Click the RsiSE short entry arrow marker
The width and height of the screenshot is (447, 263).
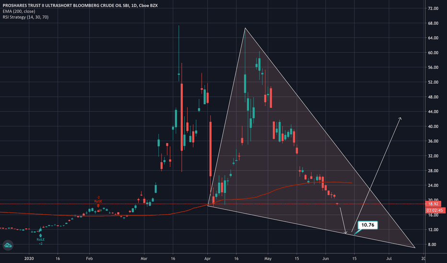pos(98,205)
